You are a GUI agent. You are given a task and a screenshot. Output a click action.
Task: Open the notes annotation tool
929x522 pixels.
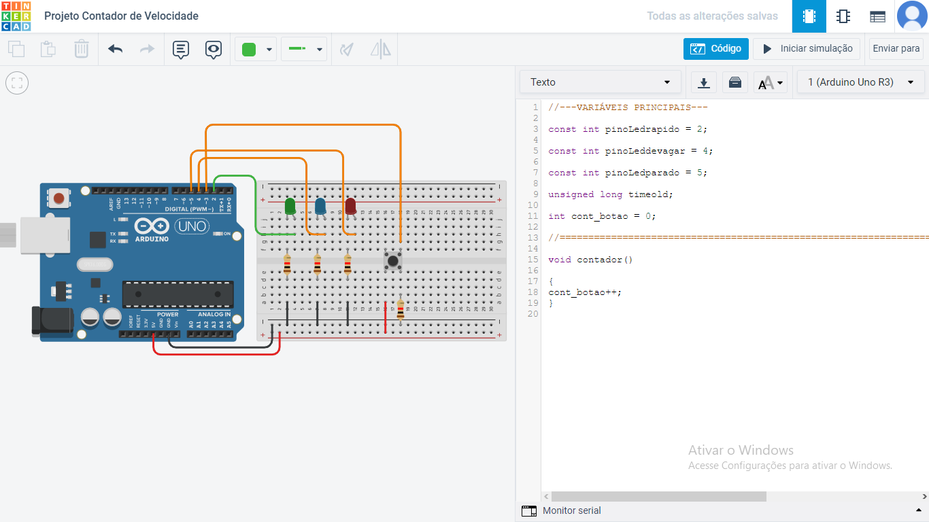tap(180, 50)
